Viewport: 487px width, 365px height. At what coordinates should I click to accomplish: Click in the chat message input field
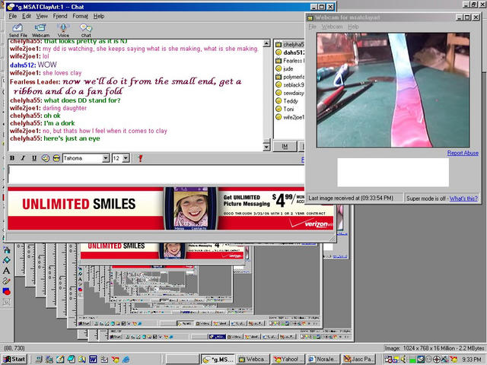[x=156, y=174]
